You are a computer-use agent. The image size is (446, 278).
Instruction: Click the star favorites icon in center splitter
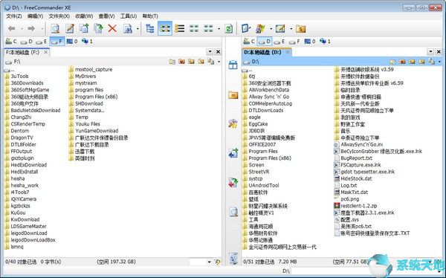tap(233, 124)
